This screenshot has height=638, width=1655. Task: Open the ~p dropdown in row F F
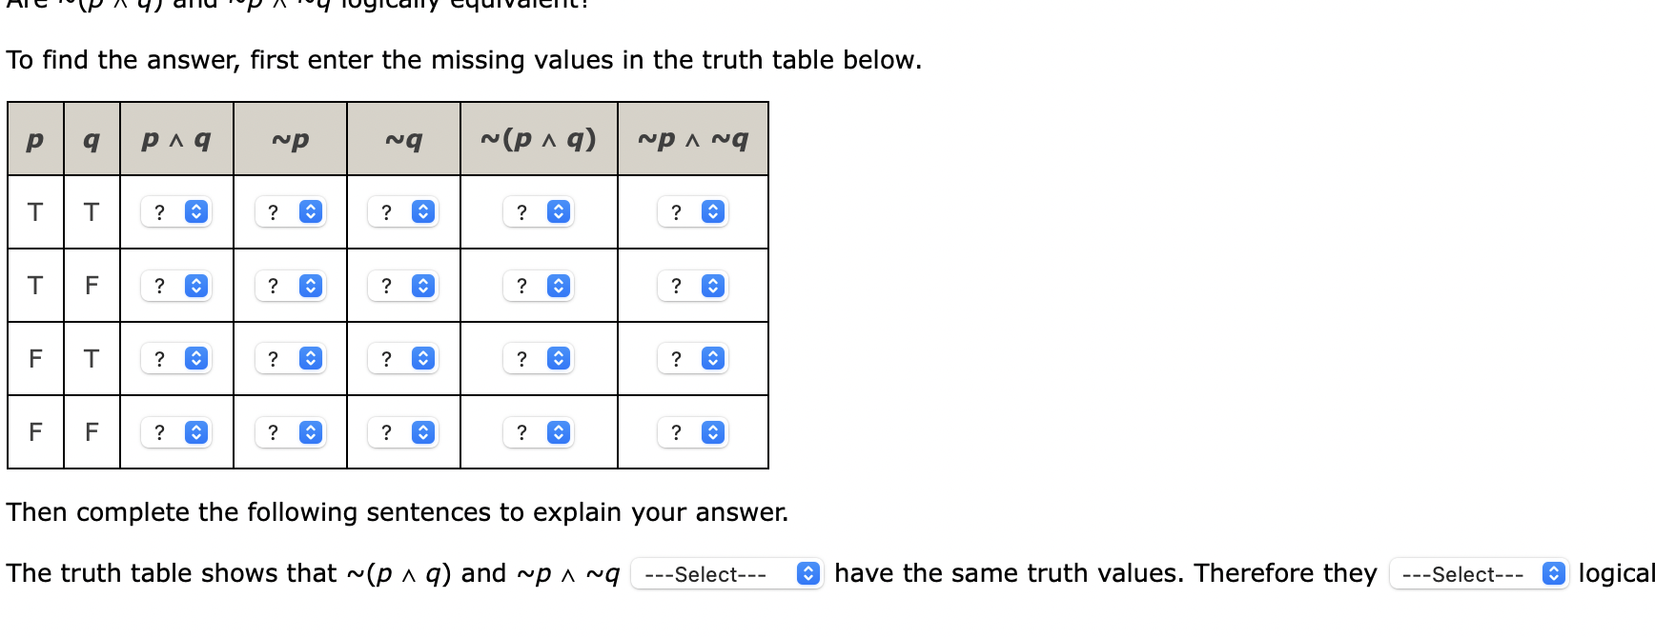click(x=290, y=432)
